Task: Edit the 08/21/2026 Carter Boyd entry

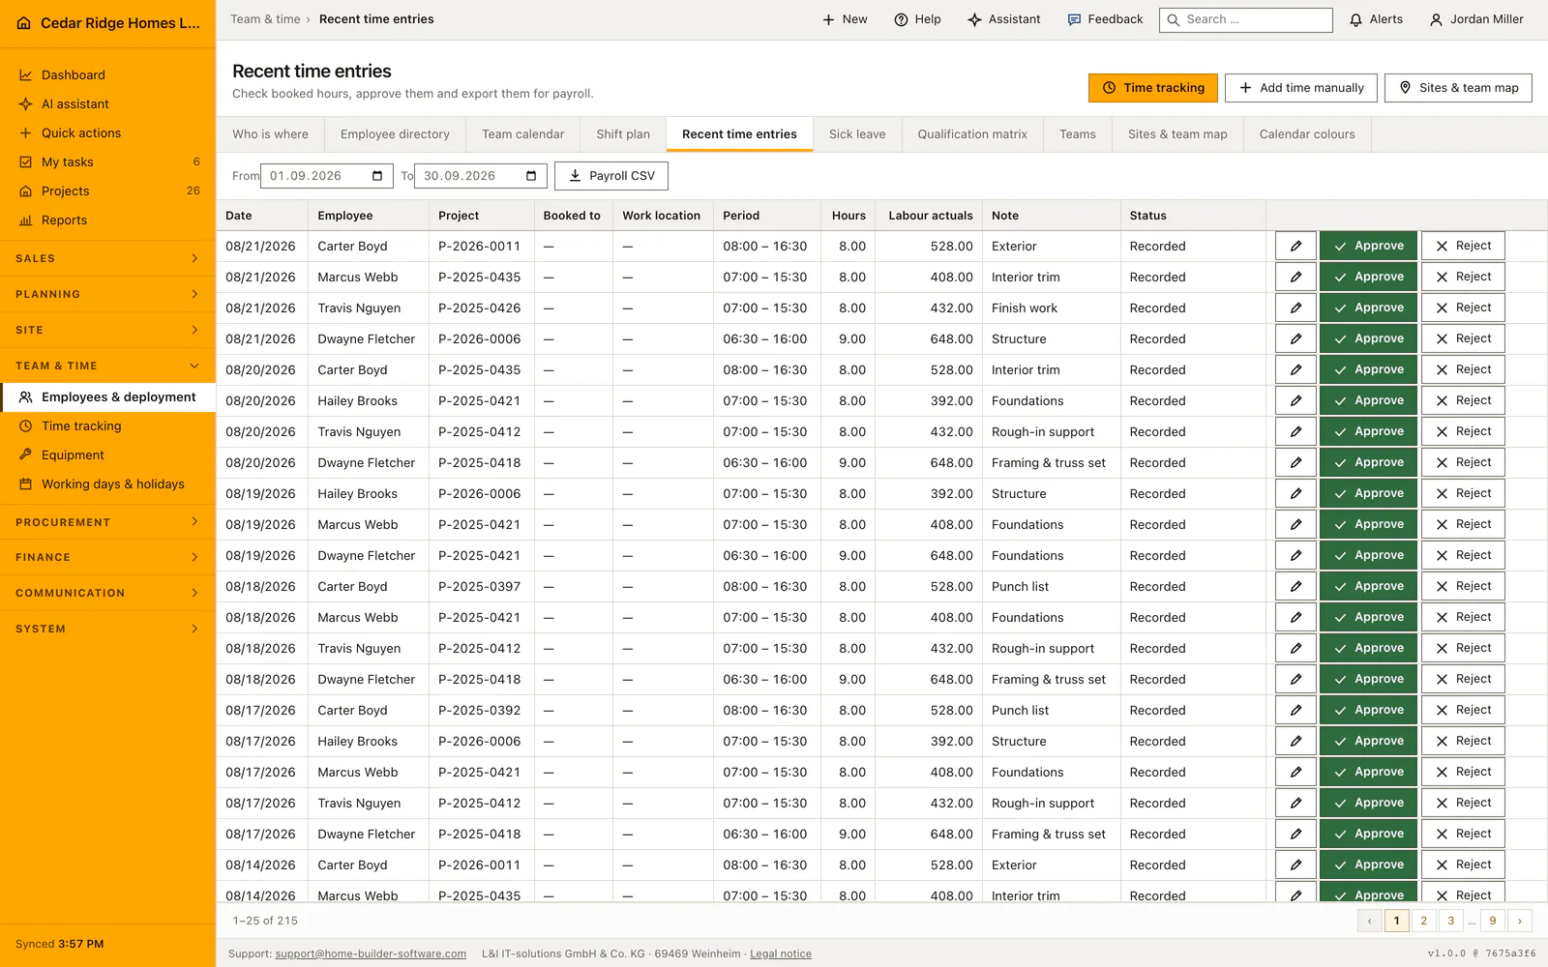Action: point(1295,246)
